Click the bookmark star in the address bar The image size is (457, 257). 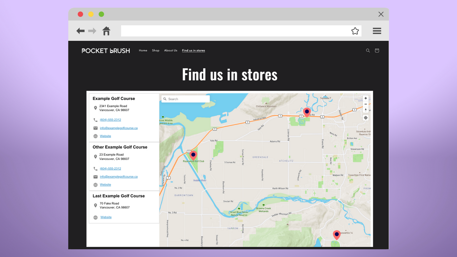355,31
